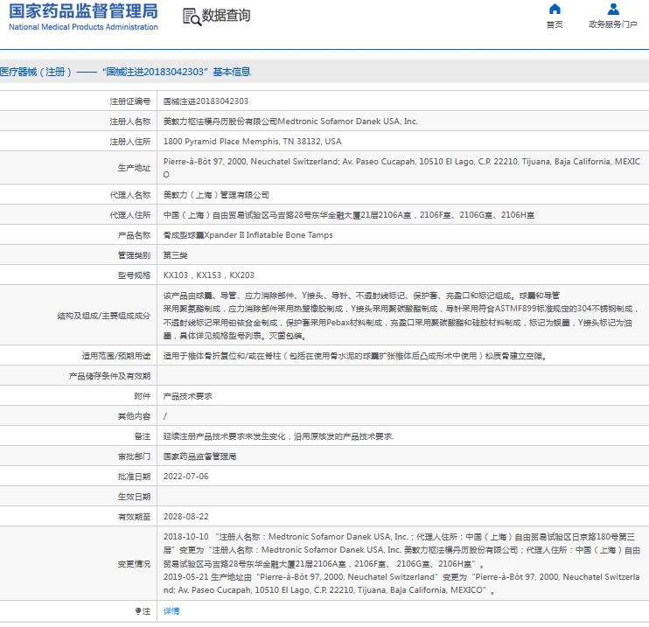Viewport: 649px width, 627px height.
Task: Click the 有效期至 row label
Action: [x=134, y=517]
